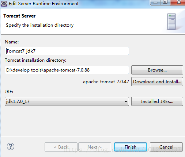Maximize the dialog window

tap(165, 2)
